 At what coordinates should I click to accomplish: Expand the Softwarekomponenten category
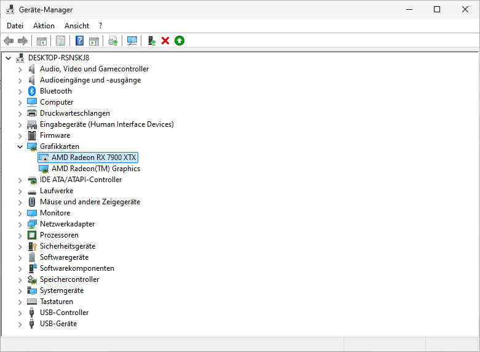pos(20,268)
